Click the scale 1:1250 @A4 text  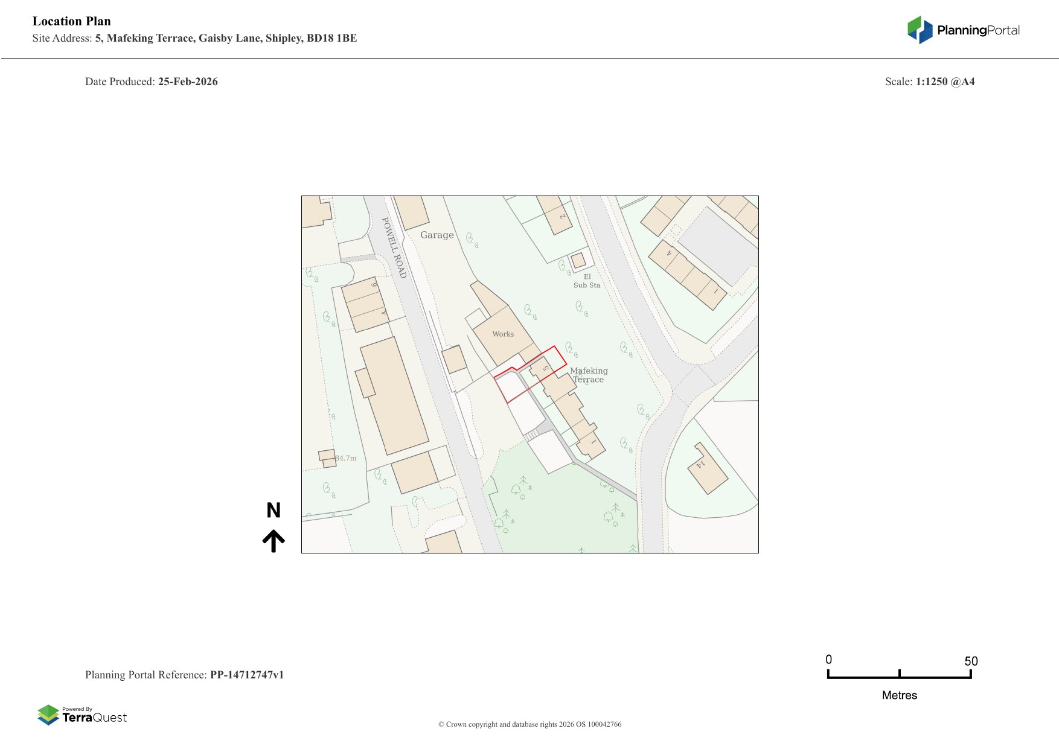click(945, 81)
